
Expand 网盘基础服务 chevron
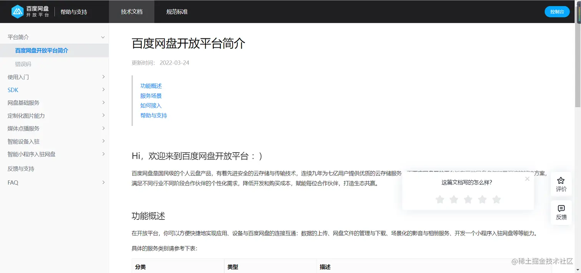click(x=103, y=103)
